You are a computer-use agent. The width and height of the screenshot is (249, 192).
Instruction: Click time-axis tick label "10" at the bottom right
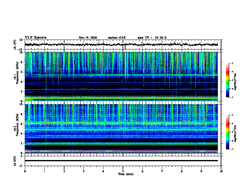[x=221, y=171]
